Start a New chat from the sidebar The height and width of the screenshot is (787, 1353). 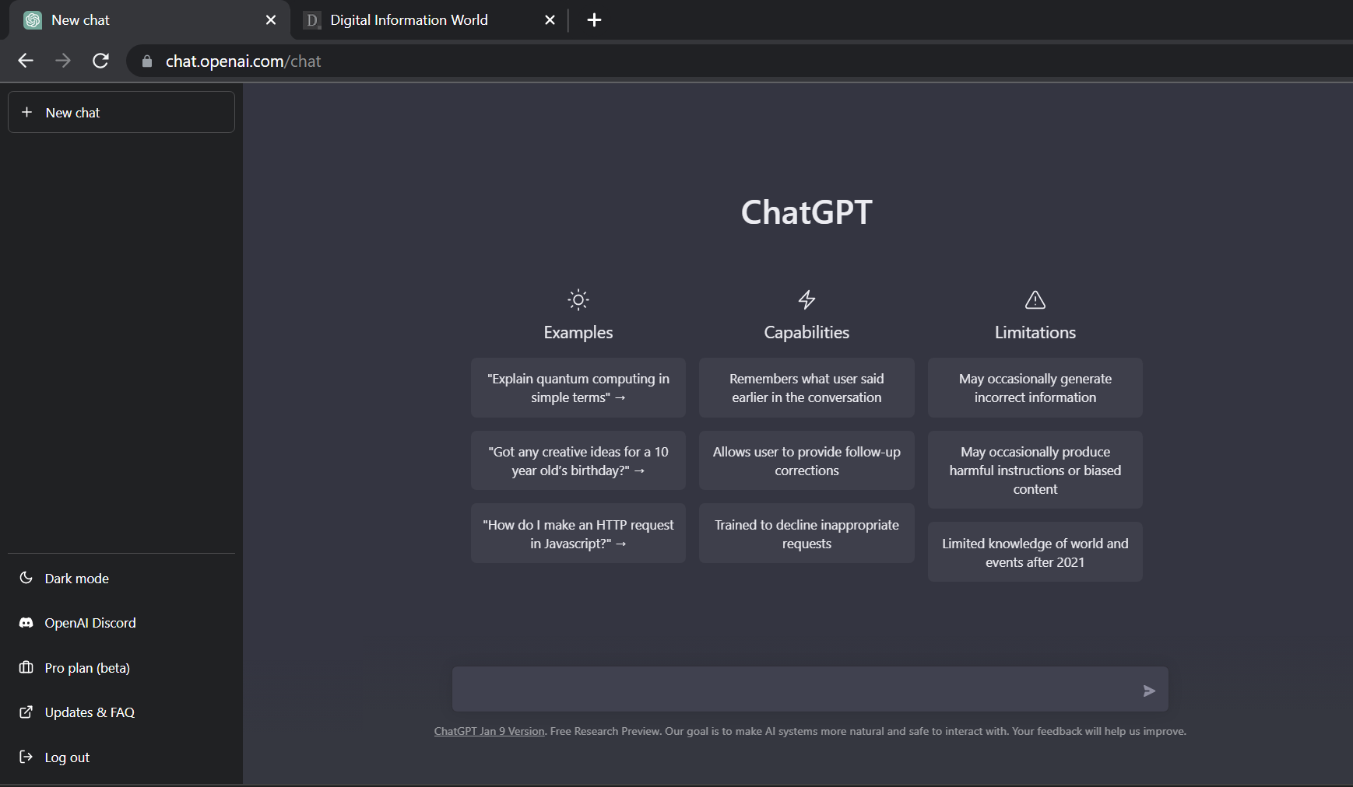coord(121,112)
